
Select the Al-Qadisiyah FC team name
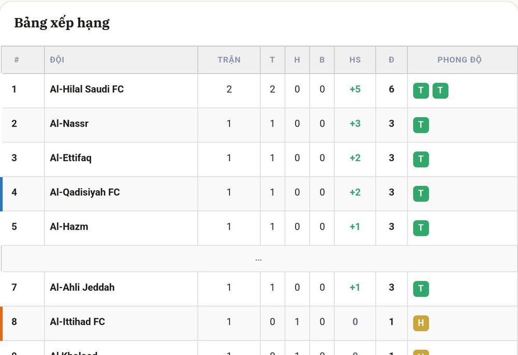click(x=85, y=192)
